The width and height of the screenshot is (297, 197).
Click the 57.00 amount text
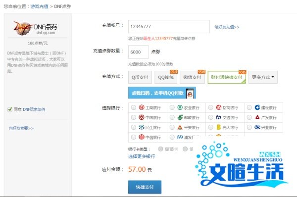point(137,169)
